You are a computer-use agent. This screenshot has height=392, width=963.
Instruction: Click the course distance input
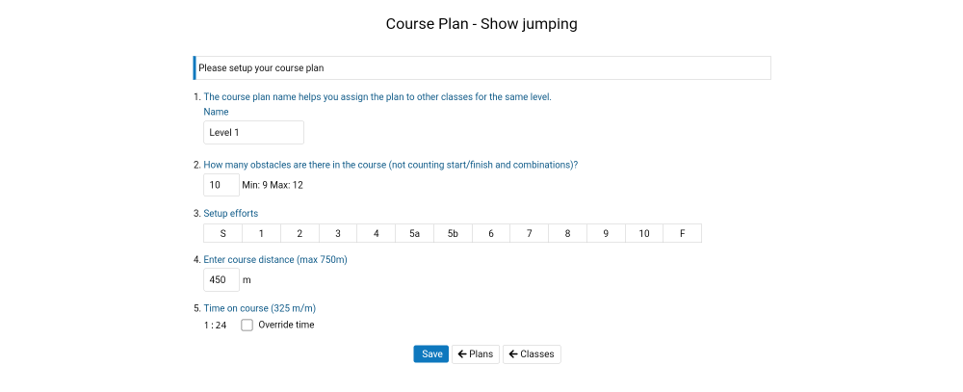[x=221, y=280]
